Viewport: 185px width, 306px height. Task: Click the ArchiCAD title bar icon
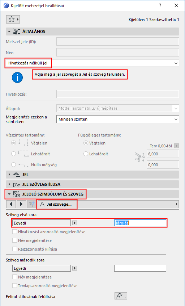pyautogui.click(x=7, y=6)
